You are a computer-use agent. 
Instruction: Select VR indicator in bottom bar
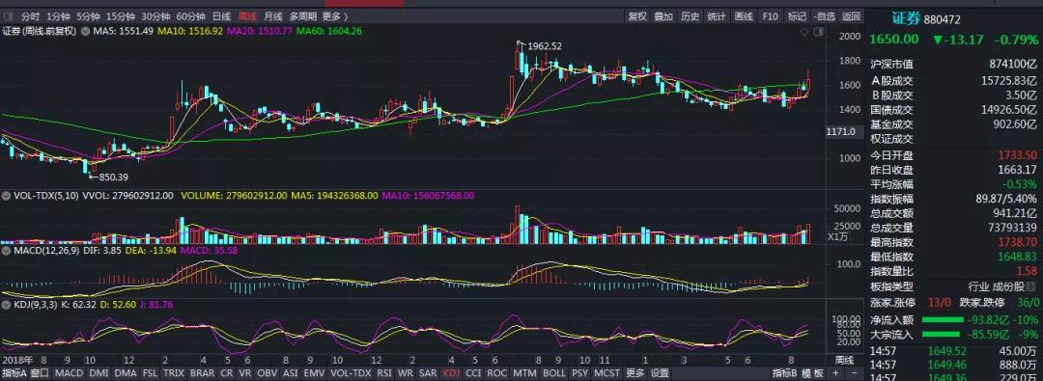tap(244, 373)
